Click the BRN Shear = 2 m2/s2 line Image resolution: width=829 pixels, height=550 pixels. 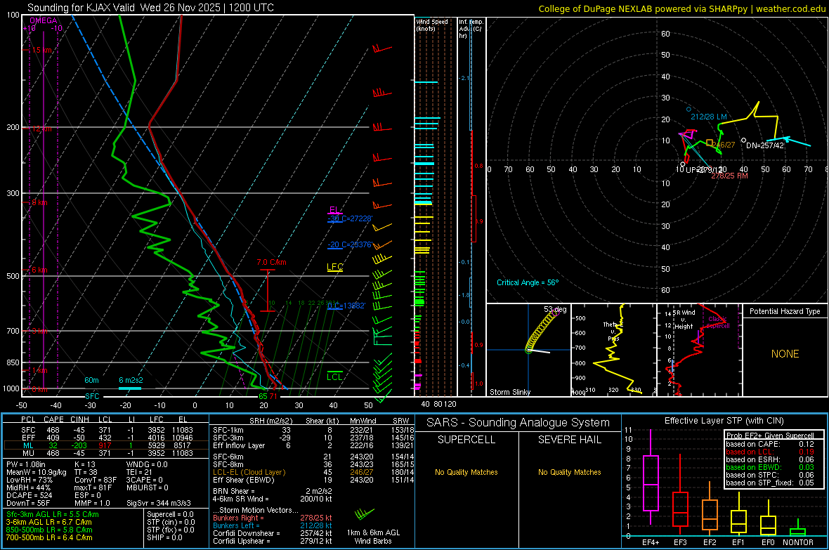[273, 491]
